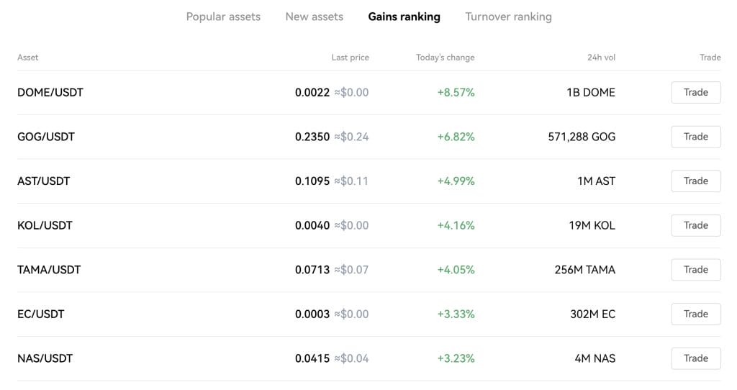
Task: Click Trade next to EC/USDT
Action: coord(695,314)
